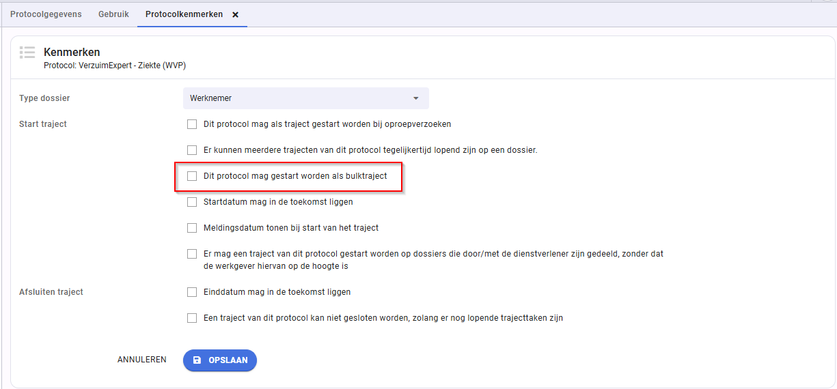Open the Gebruik tab

113,14
